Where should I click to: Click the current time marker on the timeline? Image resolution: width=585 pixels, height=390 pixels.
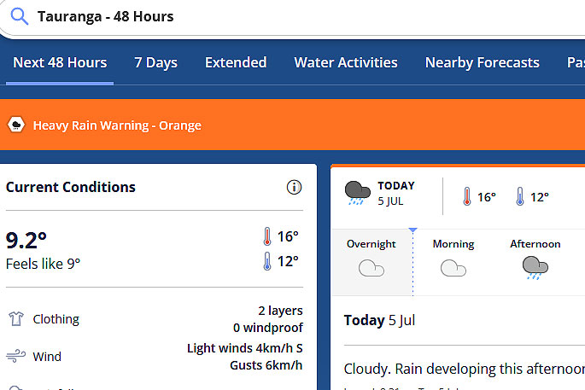click(x=412, y=230)
